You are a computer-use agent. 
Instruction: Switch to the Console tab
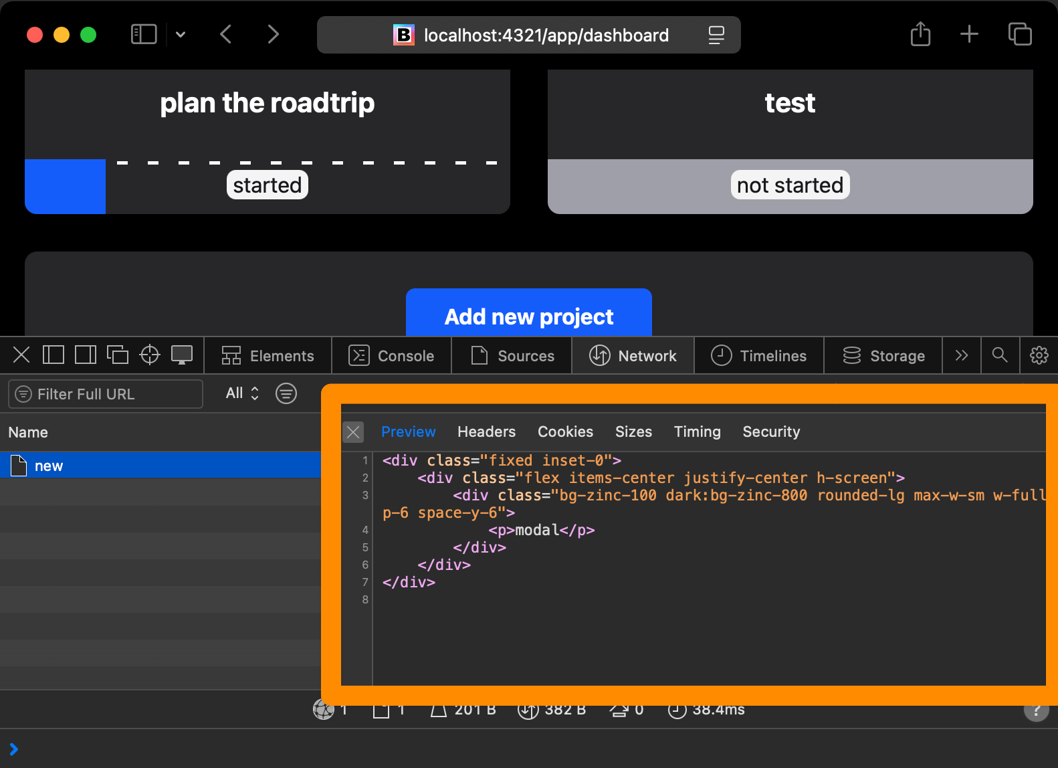(392, 355)
